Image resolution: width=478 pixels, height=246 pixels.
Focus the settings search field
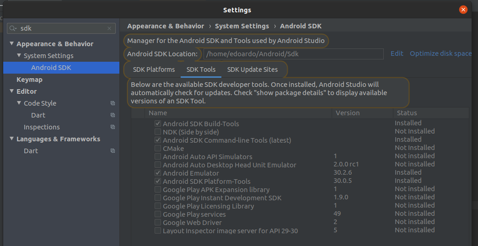click(61, 28)
